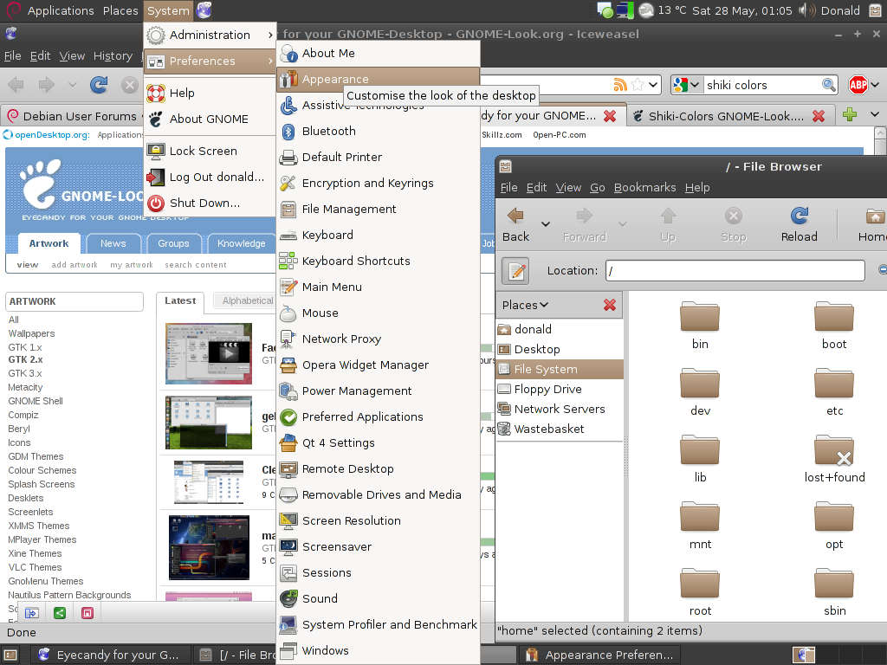Click Back button in File Browser
The height and width of the screenshot is (665, 887).
[x=516, y=224]
